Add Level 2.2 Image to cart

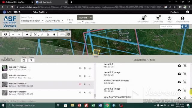(x=185, y=74)
